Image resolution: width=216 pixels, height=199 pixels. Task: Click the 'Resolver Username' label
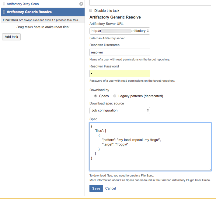105,45
